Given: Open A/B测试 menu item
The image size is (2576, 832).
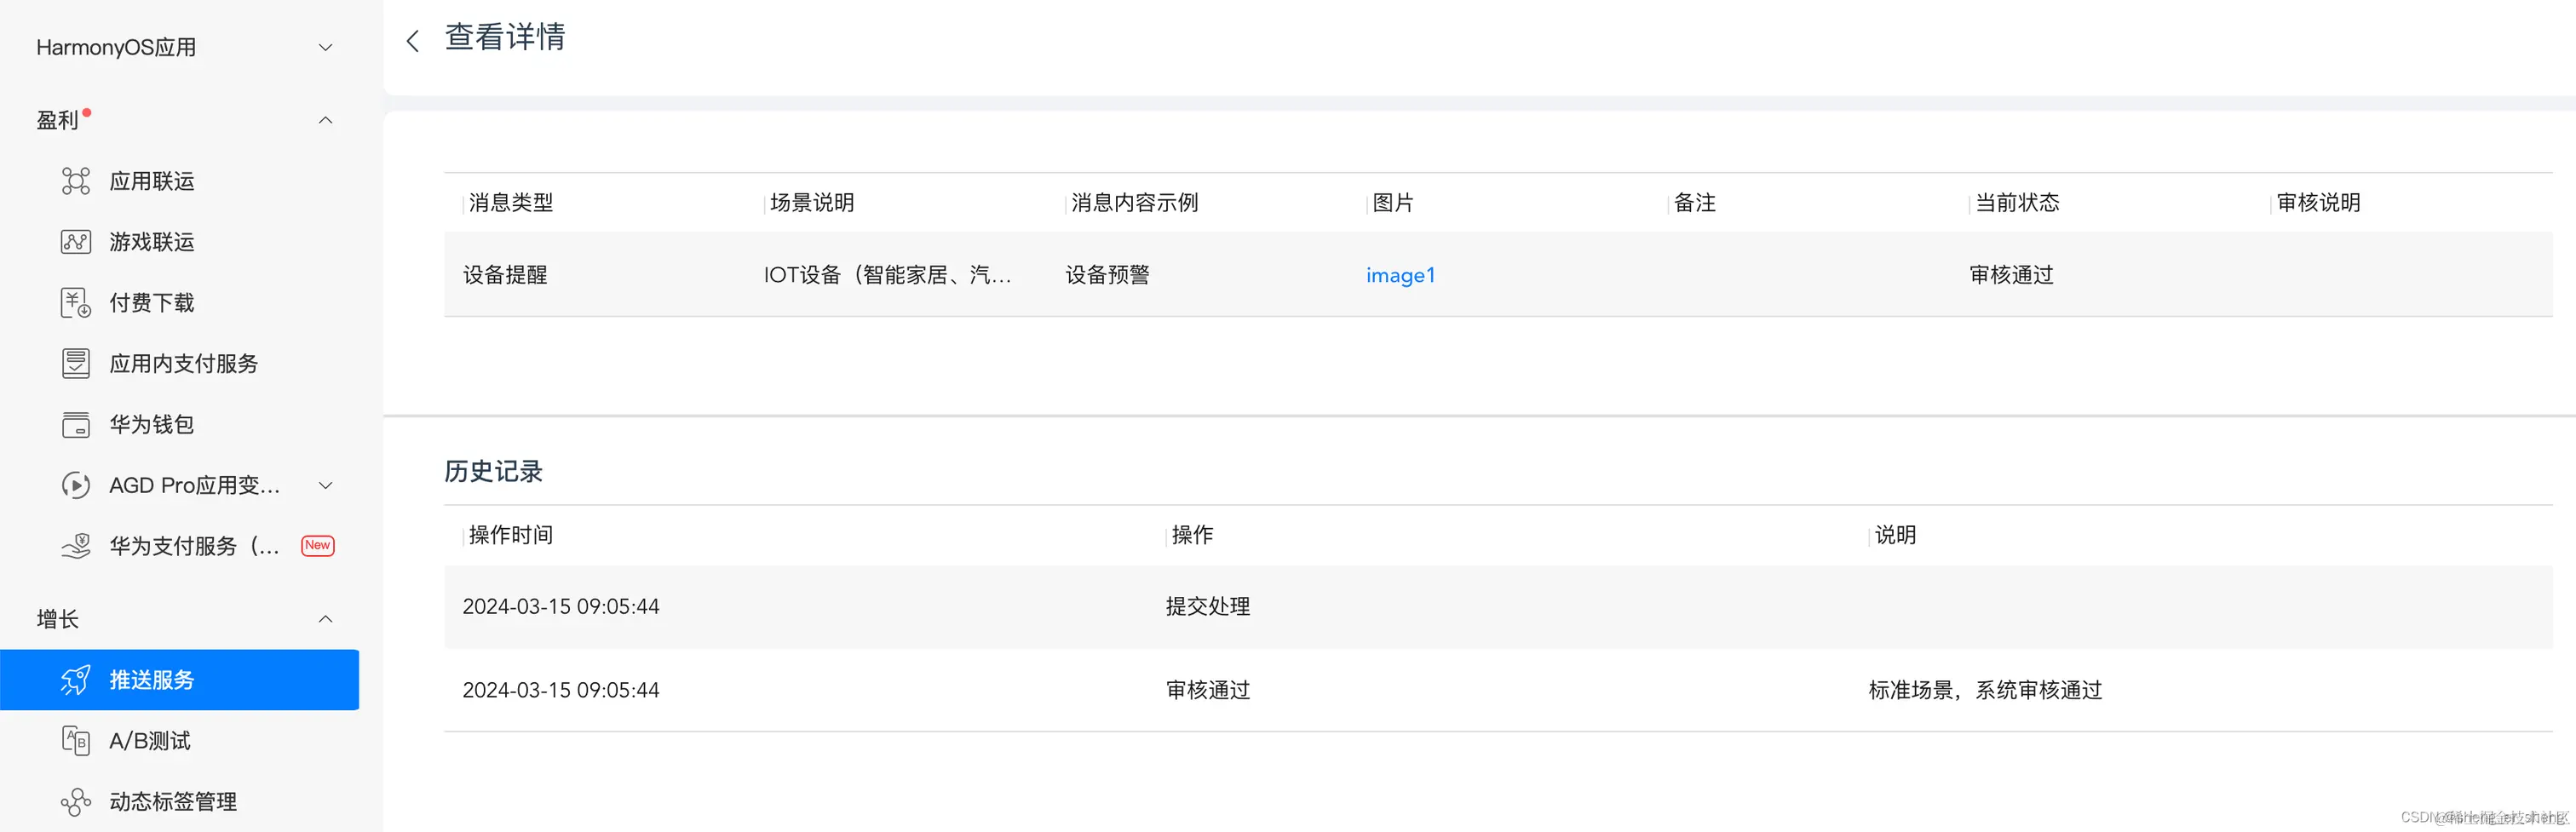Looking at the screenshot, I should [150, 741].
